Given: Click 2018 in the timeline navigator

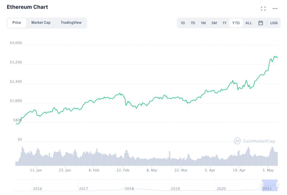Looking at the screenshot, I should click(129, 189).
